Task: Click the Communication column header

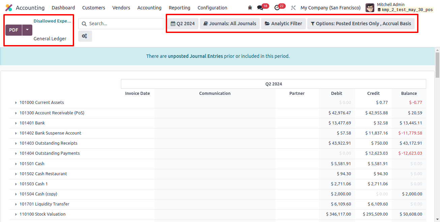Action: point(215,94)
